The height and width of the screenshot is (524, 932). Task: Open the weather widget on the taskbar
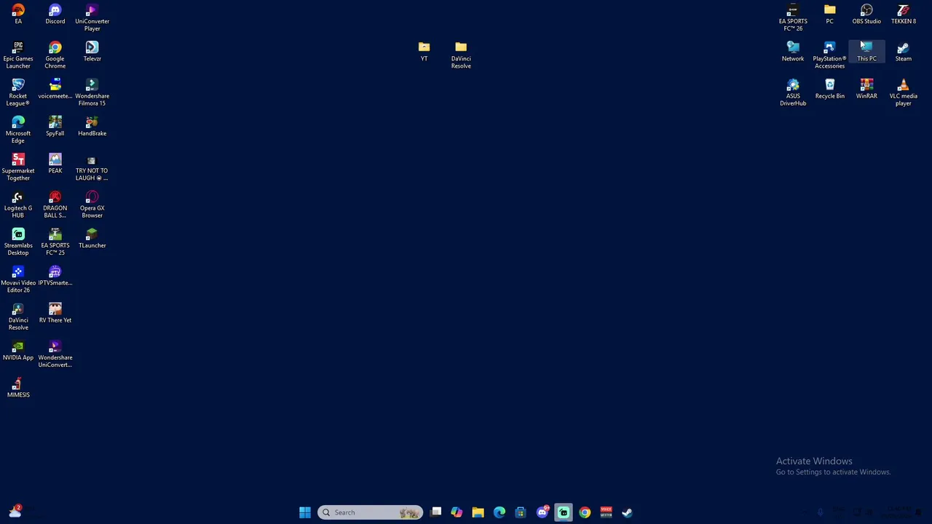pyautogui.click(x=15, y=512)
